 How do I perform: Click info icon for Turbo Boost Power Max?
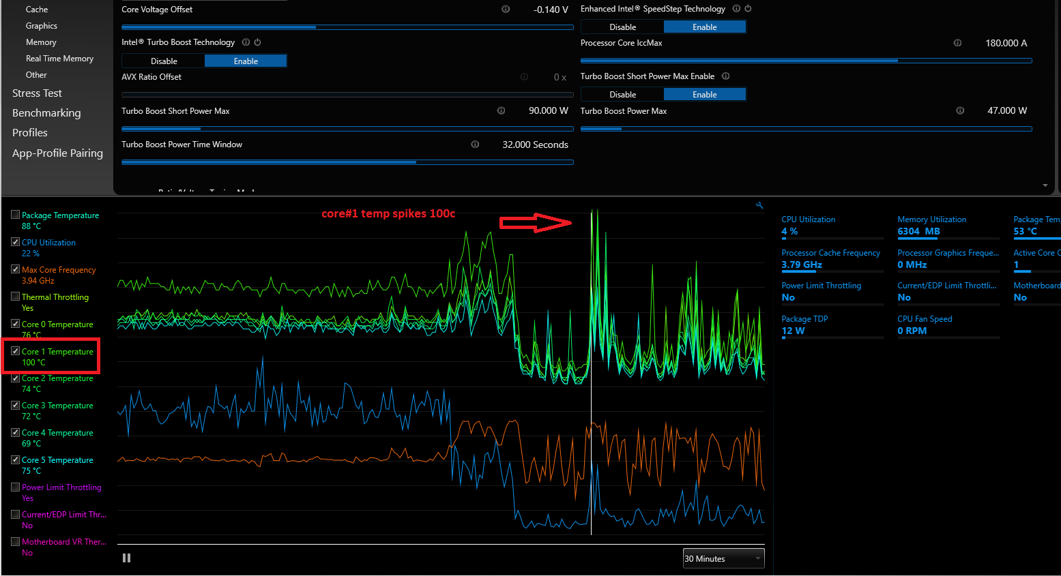point(960,110)
